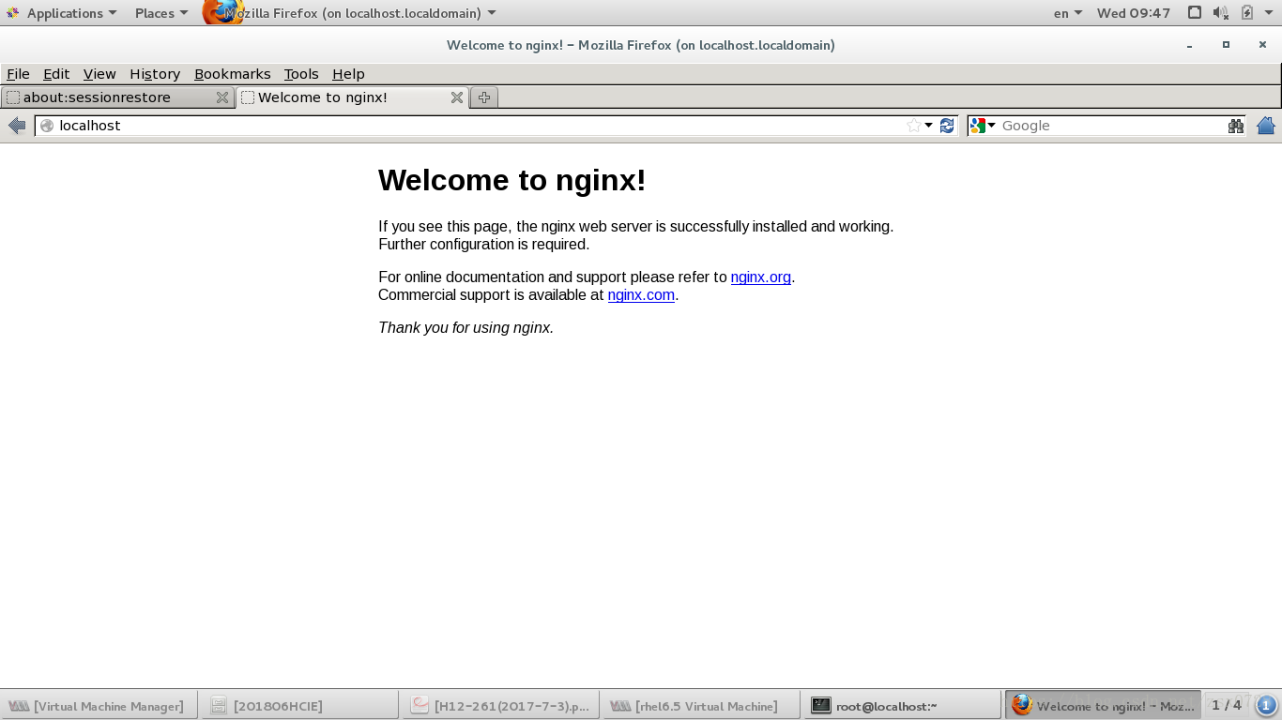1282x720 pixels.
Task: Close the about:sessionrestore tab
Action: click(x=222, y=97)
